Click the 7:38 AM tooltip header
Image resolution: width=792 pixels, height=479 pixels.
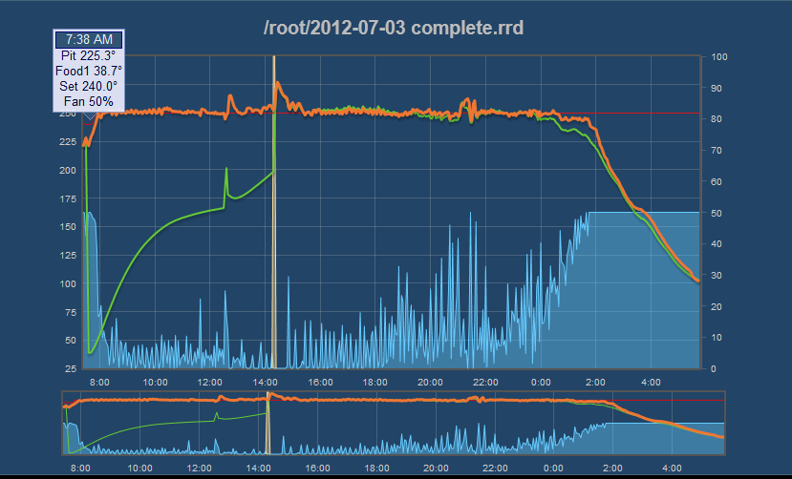pyautogui.click(x=87, y=39)
